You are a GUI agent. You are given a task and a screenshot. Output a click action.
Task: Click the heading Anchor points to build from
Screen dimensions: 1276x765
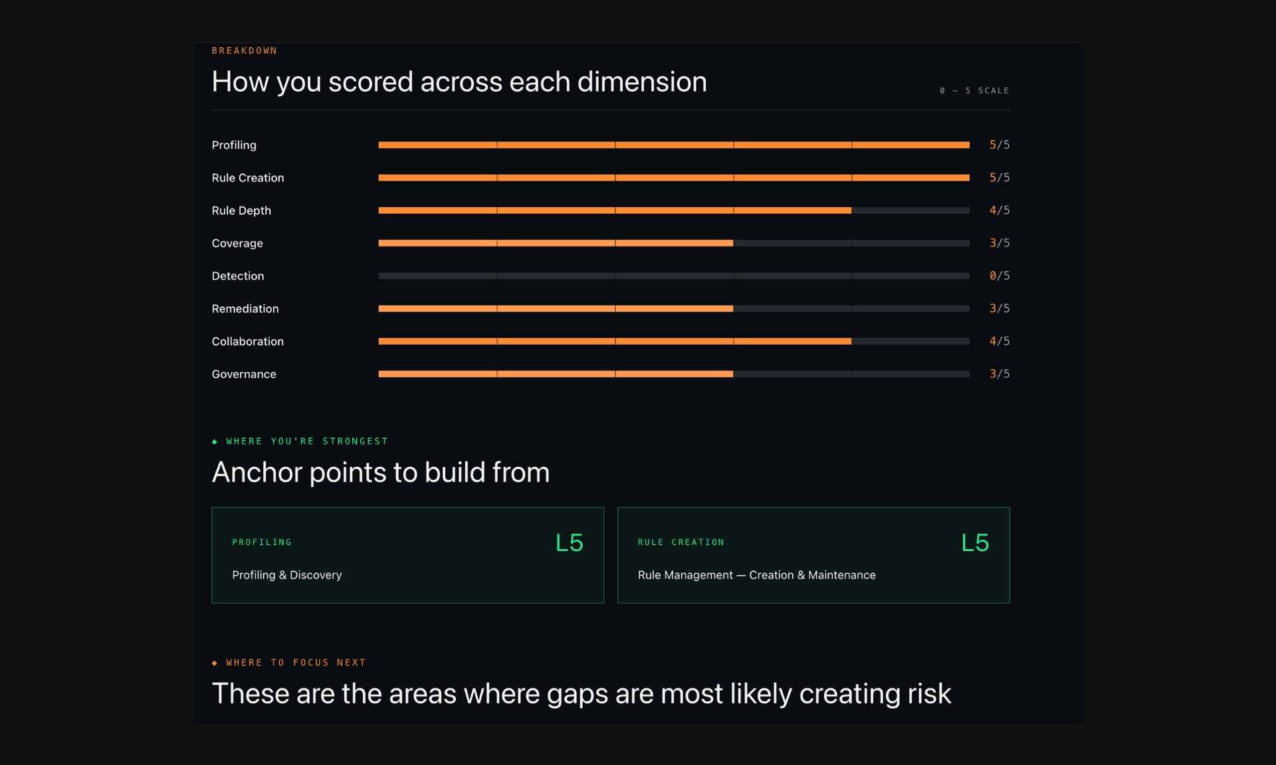click(x=381, y=472)
